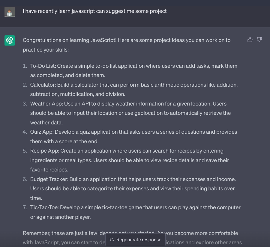Image resolution: width=270 pixels, height=247 pixels.
Task: Click the thumbs down icon
Action: pos(259,40)
